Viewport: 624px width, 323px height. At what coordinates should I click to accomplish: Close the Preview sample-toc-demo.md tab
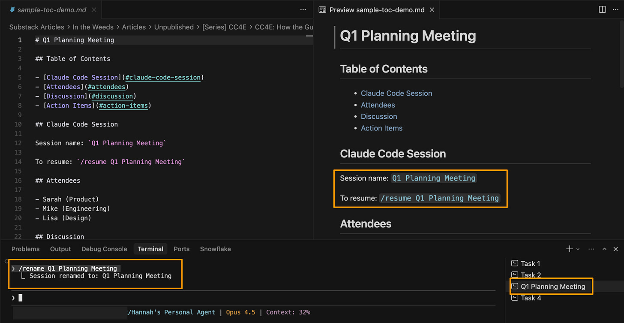(432, 9)
